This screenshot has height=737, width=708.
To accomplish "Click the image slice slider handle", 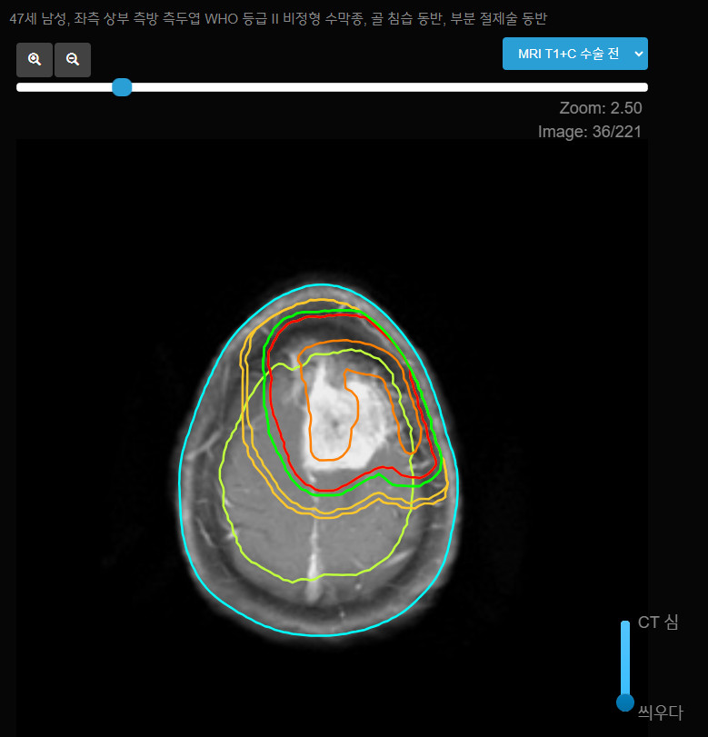I will click(122, 87).
